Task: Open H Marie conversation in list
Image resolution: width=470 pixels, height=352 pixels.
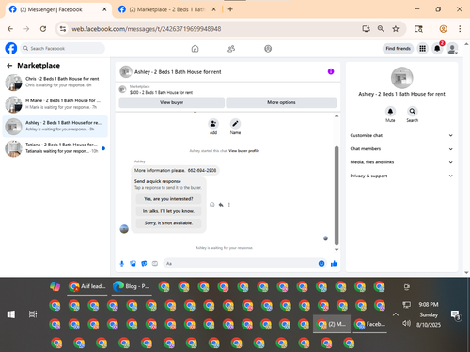Action: 55,104
